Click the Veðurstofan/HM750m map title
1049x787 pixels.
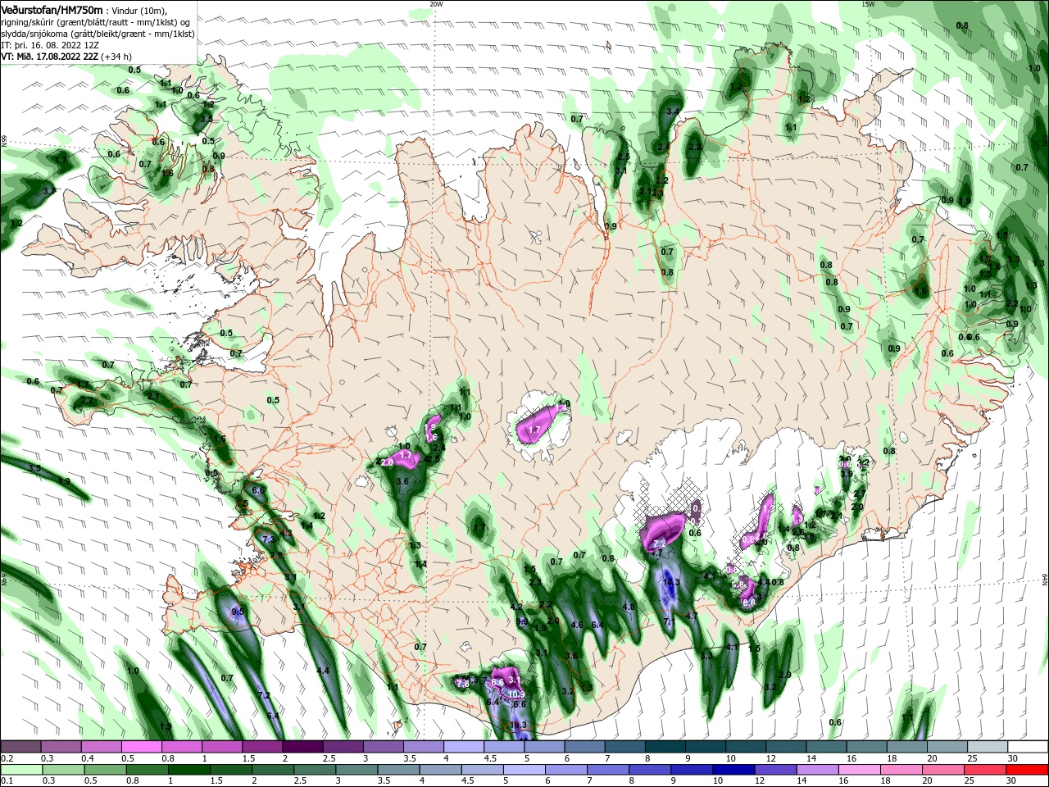(x=52, y=9)
